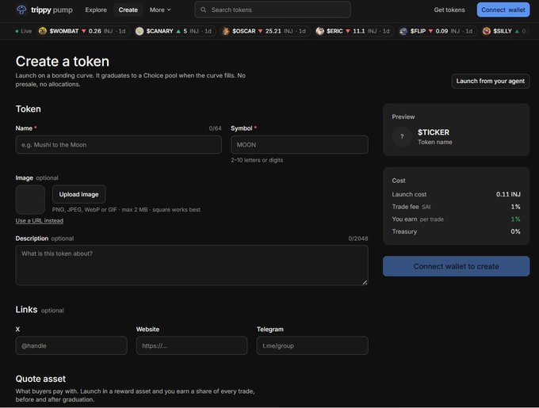The image size is (539, 408).
Task: Open the $SILLY ticker entry
Action: tap(505, 31)
